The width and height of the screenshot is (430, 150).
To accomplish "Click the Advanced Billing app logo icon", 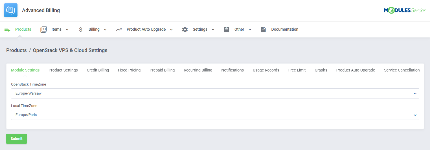I will click(x=11, y=10).
